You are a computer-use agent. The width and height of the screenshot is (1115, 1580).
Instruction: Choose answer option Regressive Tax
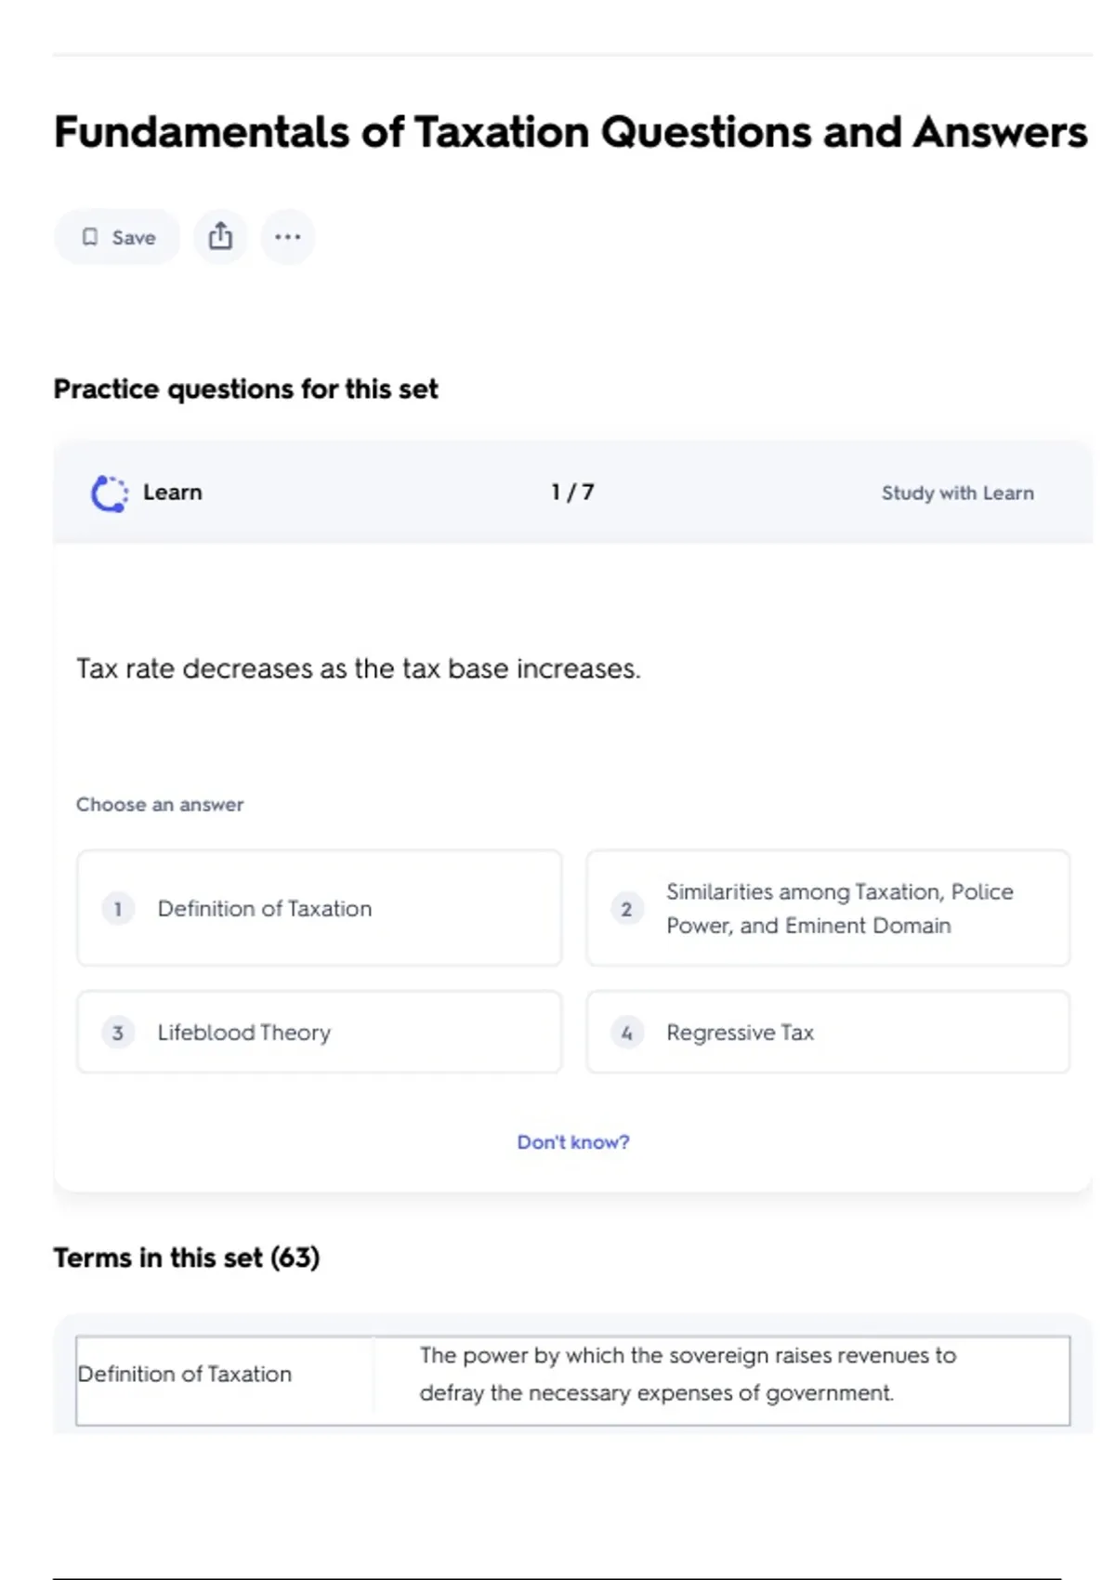(827, 1033)
